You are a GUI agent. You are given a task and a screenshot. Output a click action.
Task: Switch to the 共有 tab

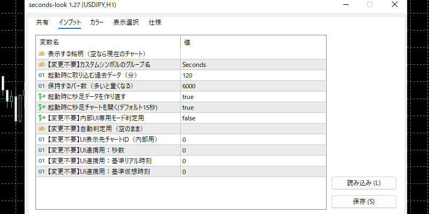[42, 22]
